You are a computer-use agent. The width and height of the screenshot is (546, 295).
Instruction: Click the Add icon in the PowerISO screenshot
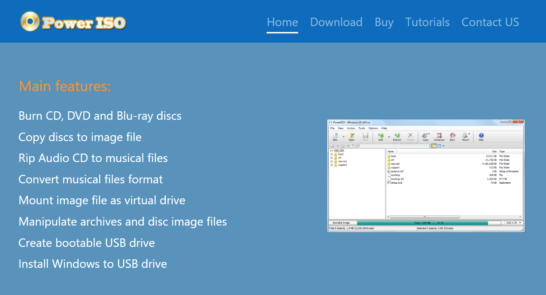click(x=381, y=137)
